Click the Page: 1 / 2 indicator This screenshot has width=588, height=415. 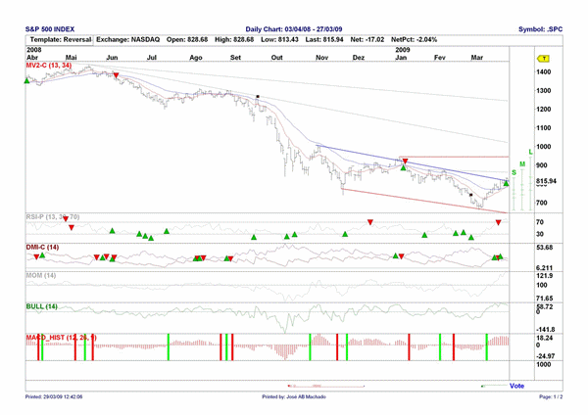coord(551,396)
